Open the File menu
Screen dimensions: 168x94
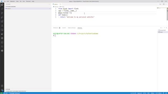(x=5, y=1)
